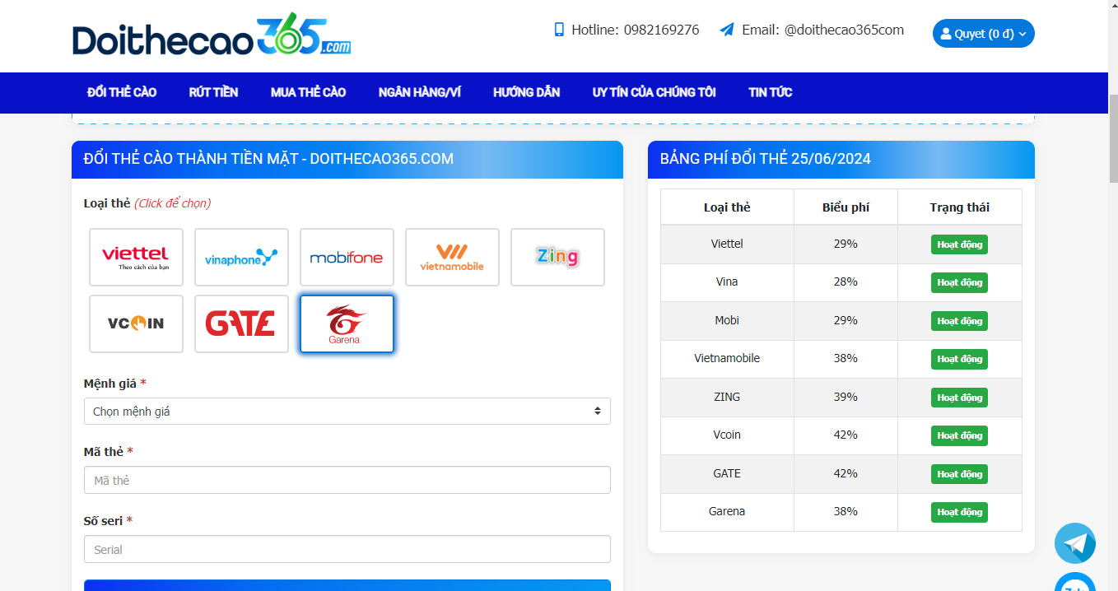Click the Hoạt động badge for Mobi
The image size is (1118, 591).
tap(959, 321)
